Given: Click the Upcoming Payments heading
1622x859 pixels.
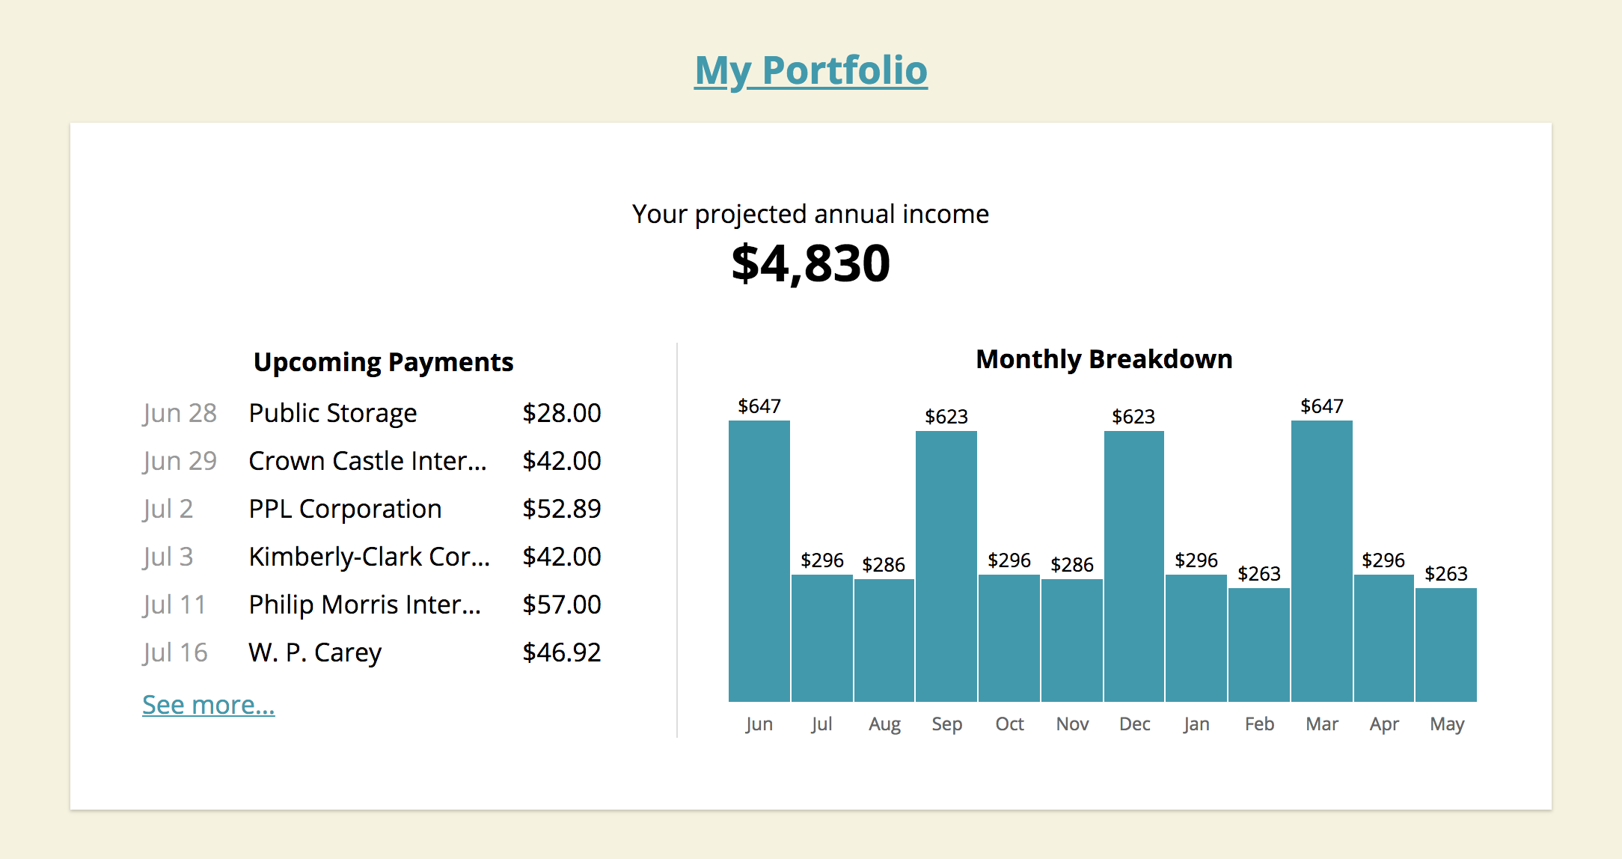Looking at the screenshot, I should coord(384,362).
